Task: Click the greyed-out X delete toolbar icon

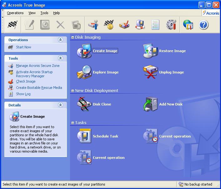Action: (x=60, y=24)
